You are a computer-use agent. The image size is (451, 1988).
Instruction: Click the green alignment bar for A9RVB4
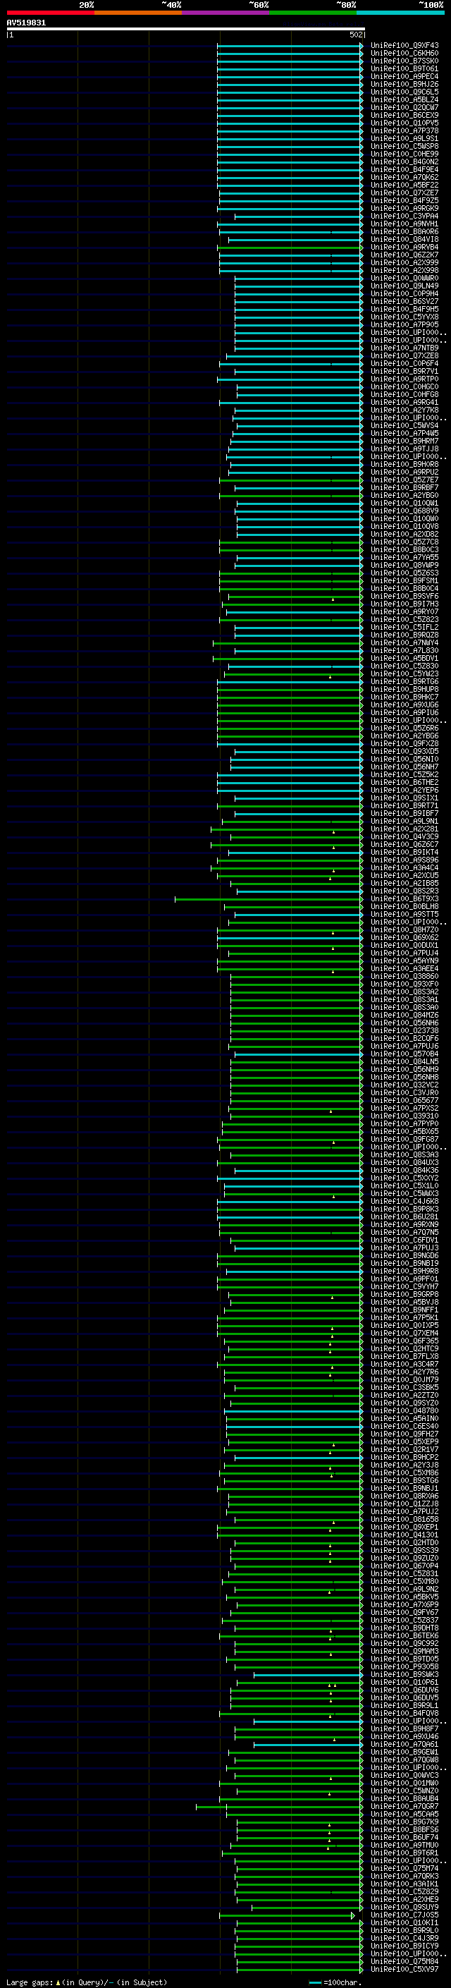coord(290,247)
